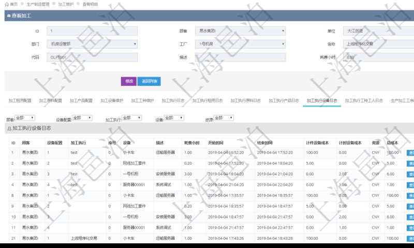Open the 工厂 dropdown showing 1号机房
Screen dimensions: 414x248
(240, 44)
